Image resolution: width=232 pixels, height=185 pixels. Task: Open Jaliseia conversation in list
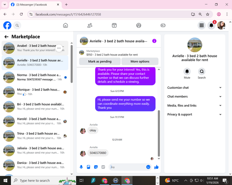coord(35,150)
